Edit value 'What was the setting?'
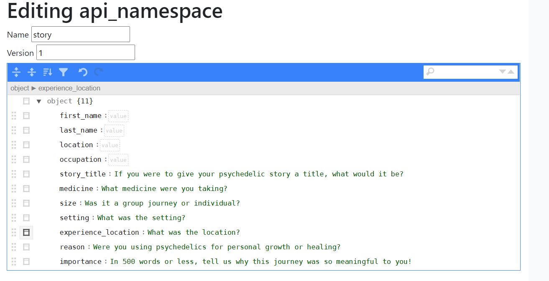Screen dimensions: 549x281 [x=141, y=218]
